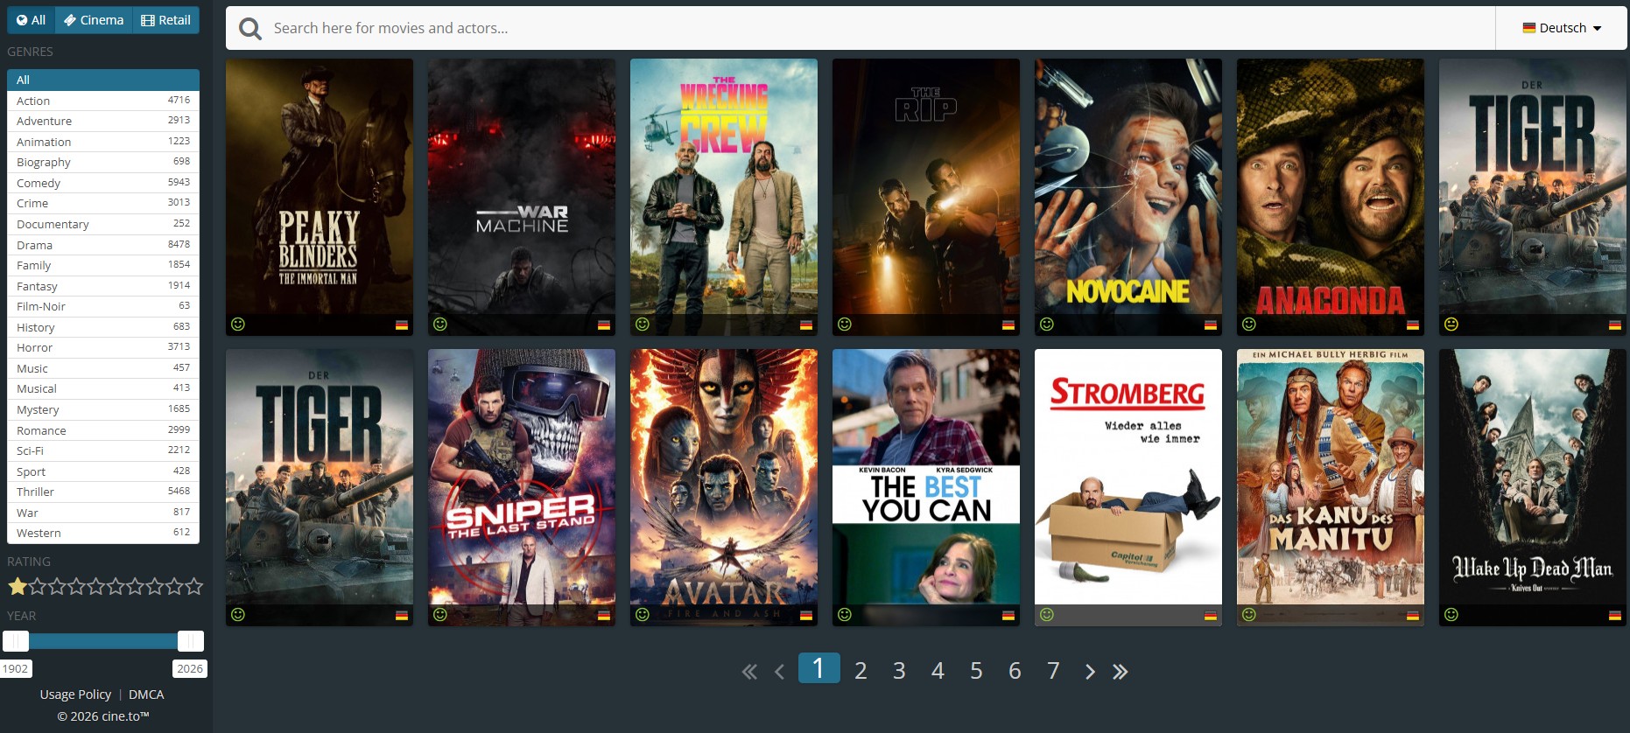Click the German flag on Peaky Blinders poster
Viewport: 1630px width, 733px height.
(402, 325)
